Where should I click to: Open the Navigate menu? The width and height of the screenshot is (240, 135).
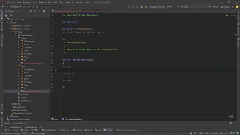point(27,2)
